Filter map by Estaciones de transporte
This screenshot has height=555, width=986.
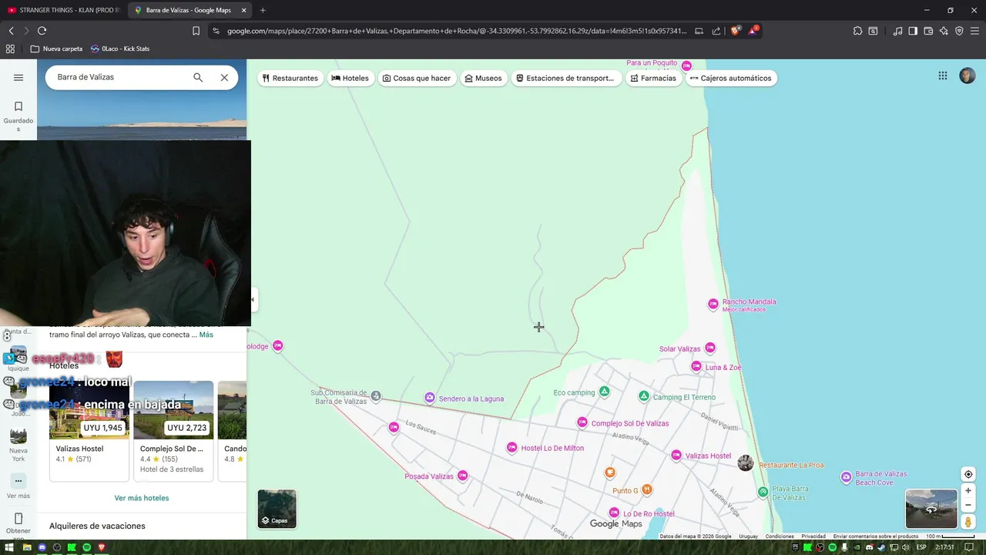[x=565, y=78]
